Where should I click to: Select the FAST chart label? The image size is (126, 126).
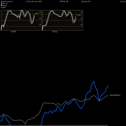point(13,32)
